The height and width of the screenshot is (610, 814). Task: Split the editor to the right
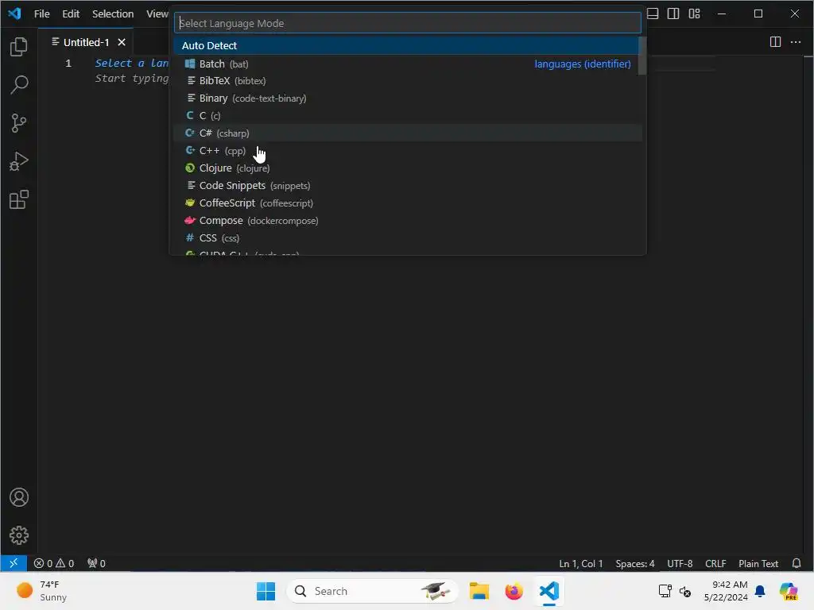[775, 42]
